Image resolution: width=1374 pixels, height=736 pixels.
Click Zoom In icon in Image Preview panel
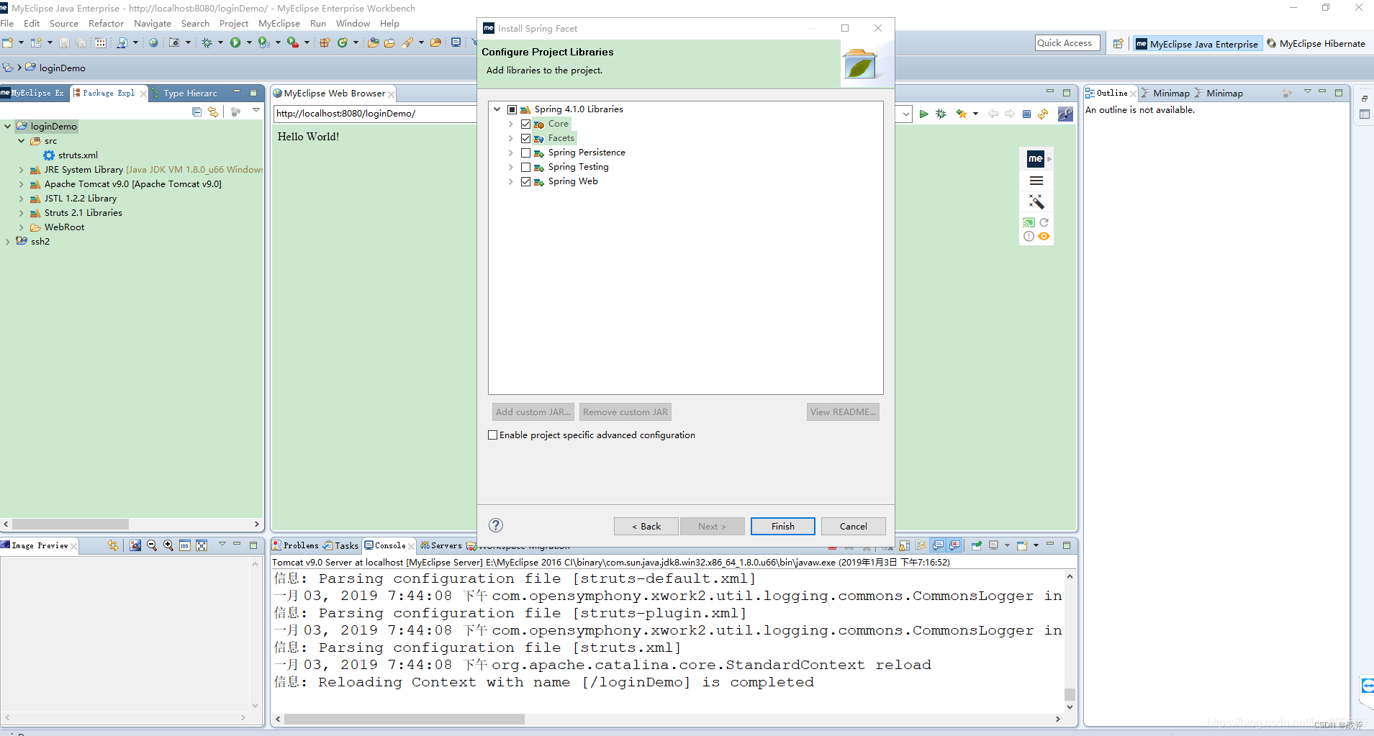click(168, 545)
